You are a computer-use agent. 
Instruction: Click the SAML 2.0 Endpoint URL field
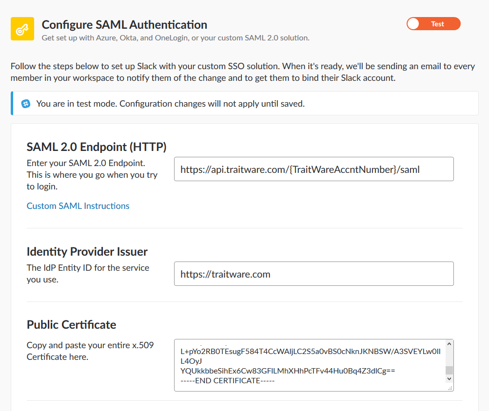(314, 169)
